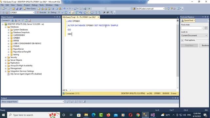Open the Tools menu
210x118 pixels.
click(x=41, y=5)
